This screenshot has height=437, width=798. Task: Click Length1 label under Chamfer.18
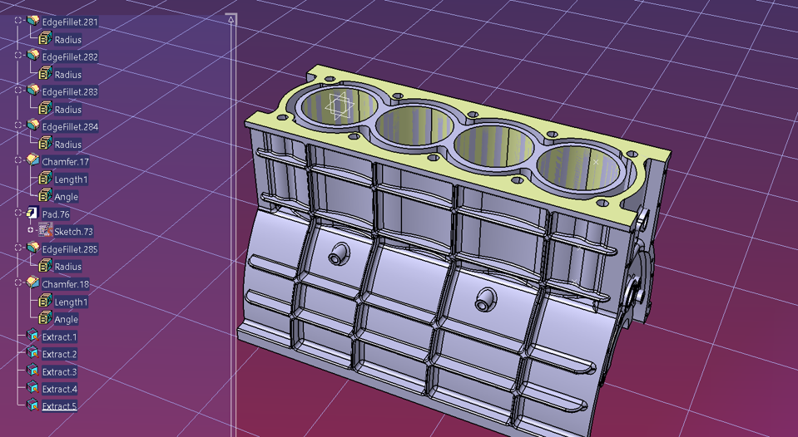click(x=71, y=302)
